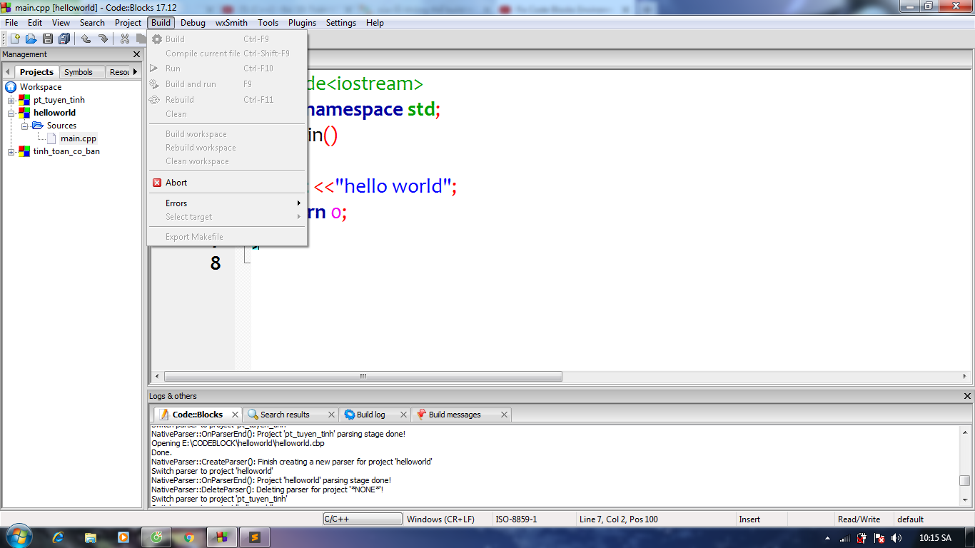Click the C/C++ language field in status bar

point(362,519)
